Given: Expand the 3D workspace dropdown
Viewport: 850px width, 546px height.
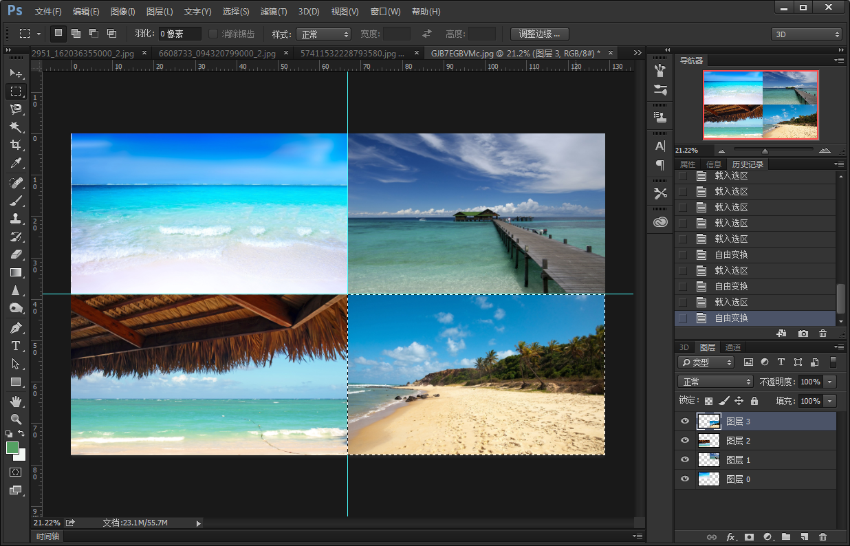Looking at the screenshot, I should (x=806, y=34).
